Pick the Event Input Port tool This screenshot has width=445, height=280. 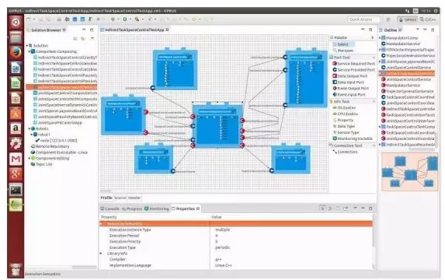click(349, 95)
